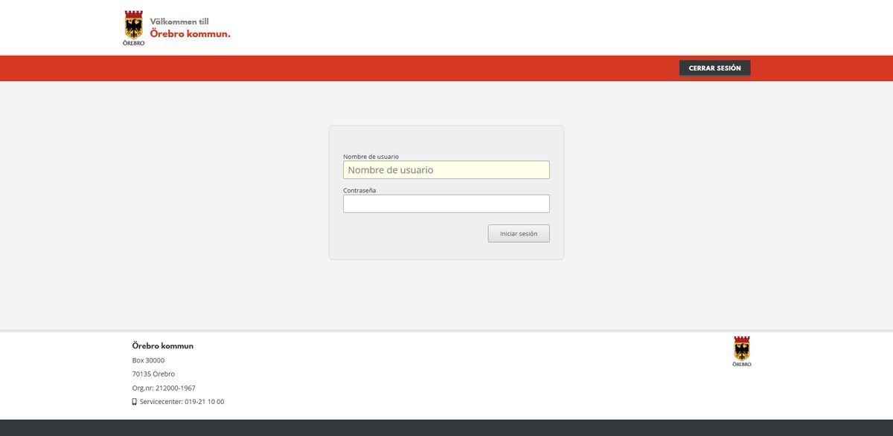Click the phone icon beside Servicecenter
Viewport: 893px width, 436px height.
135,402
